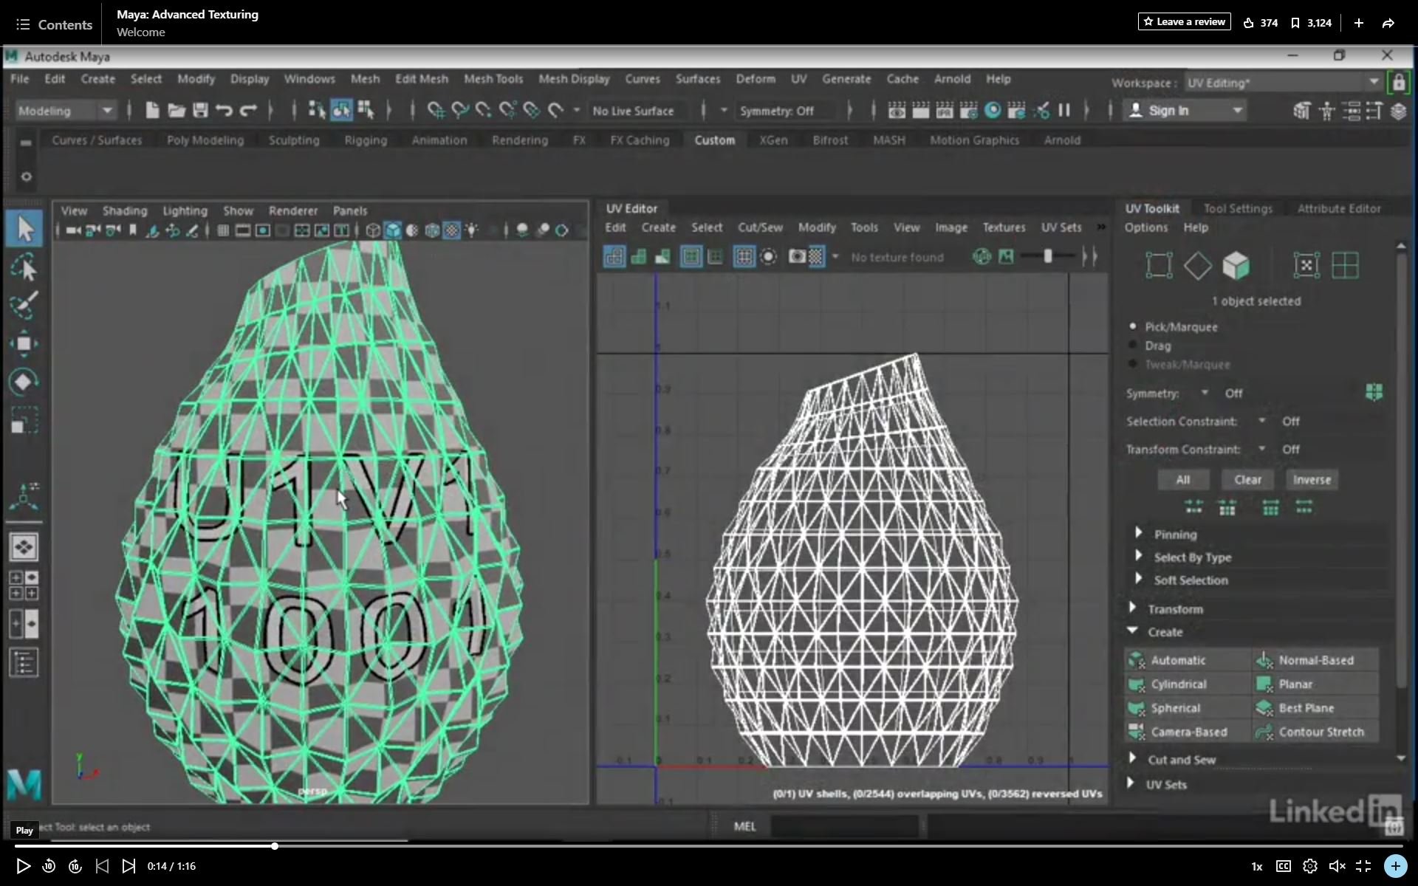The image size is (1418, 886).
Task: Change playback speed 1x
Action: (x=1256, y=866)
